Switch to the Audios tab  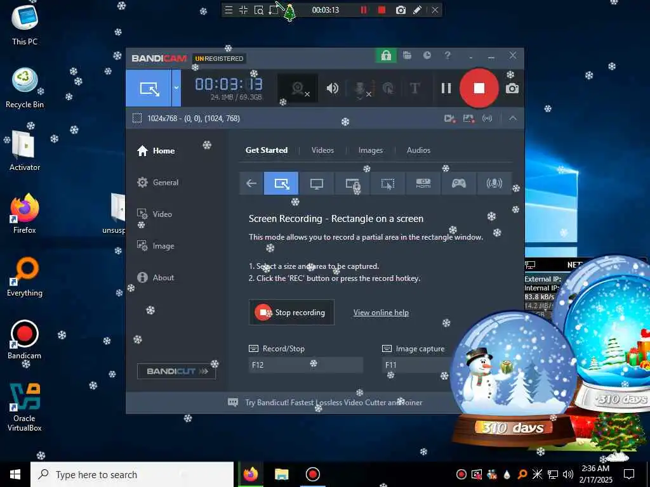click(x=418, y=150)
